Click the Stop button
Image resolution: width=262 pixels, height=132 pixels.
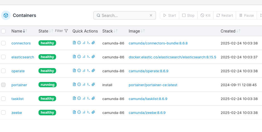pos(188,15)
